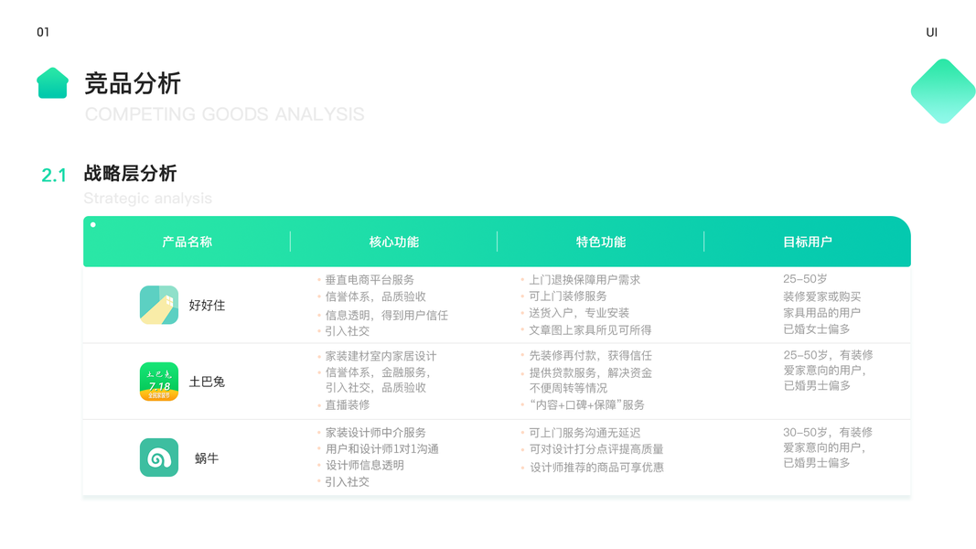The width and height of the screenshot is (976, 549).
Task: Click the text 装修爱家或购买
Action: (x=822, y=296)
